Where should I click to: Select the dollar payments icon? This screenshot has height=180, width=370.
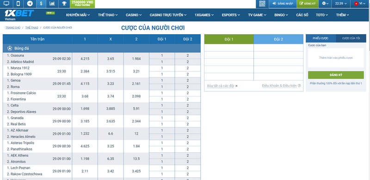pos(41,4)
